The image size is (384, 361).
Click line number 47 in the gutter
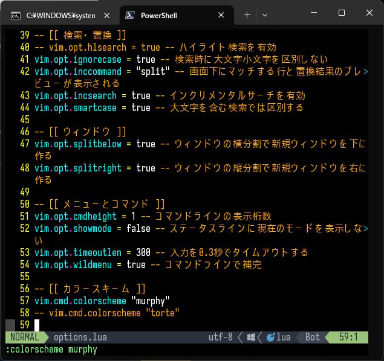click(x=24, y=144)
